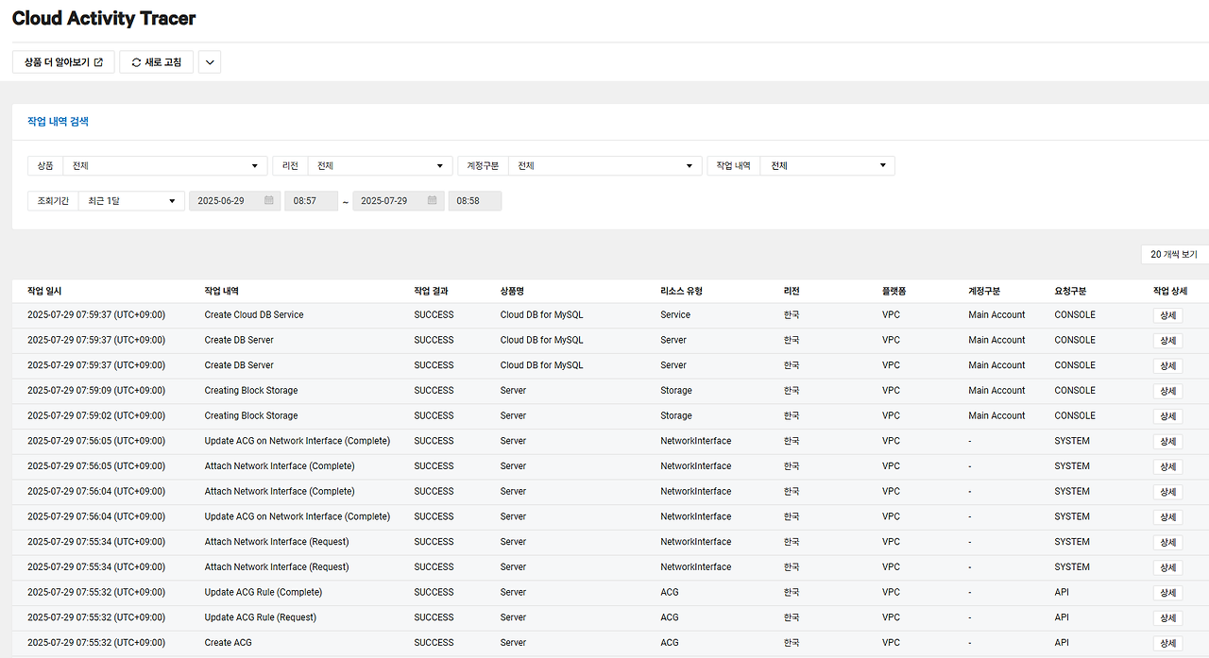Click calendar icon in the 2025-06-29 field
The width and height of the screenshot is (1209, 658).
[x=268, y=200]
